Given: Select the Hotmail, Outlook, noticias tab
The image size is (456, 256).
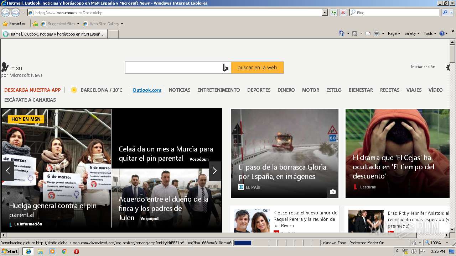Looking at the screenshot, I should point(55,34).
